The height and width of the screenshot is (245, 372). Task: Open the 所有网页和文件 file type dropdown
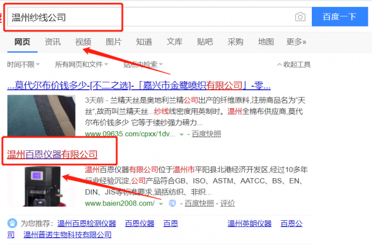pos(81,64)
